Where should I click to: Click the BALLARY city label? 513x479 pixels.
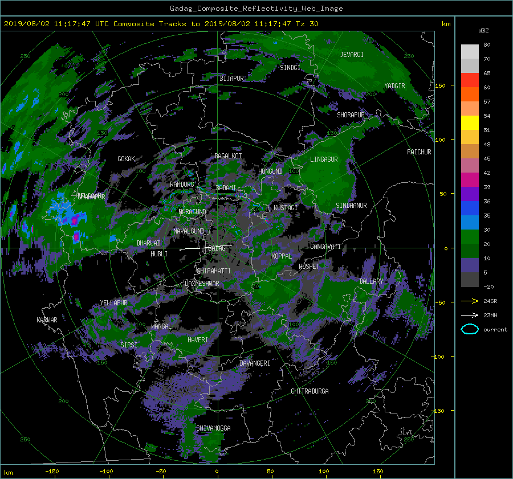point(371,281)
